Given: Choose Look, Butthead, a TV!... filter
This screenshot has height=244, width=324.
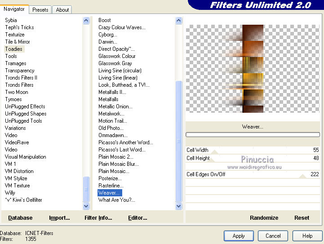Looking at the screenshot, I should point(124,85).
